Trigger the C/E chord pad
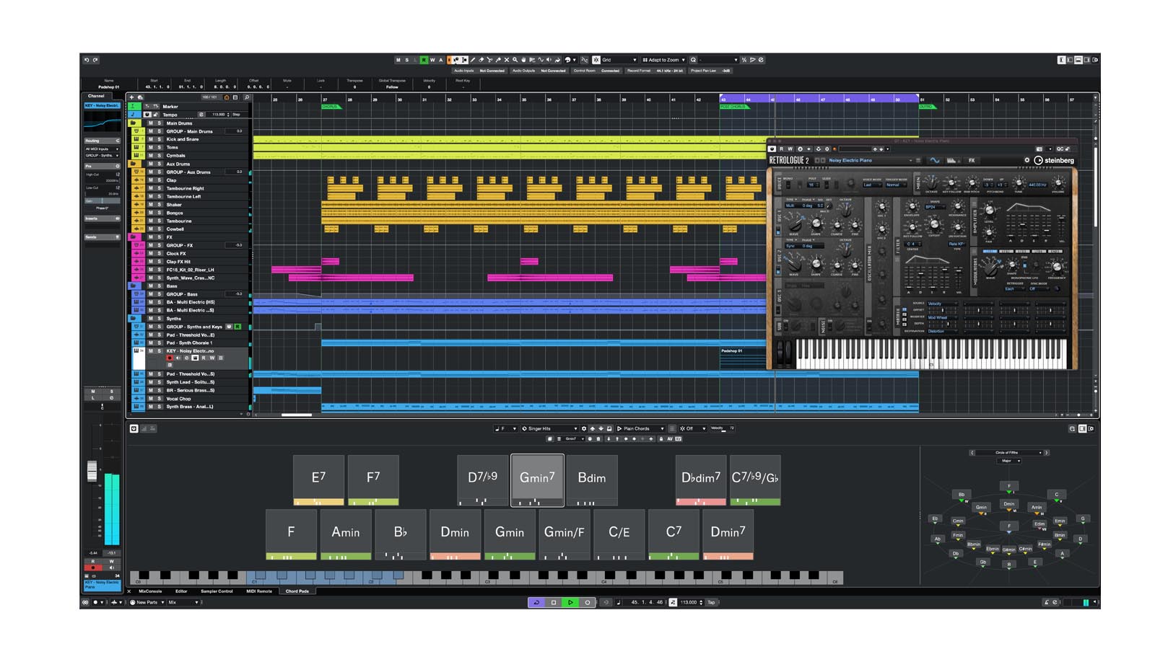This screenshot has height=649, width=1155. pos(619,534)
